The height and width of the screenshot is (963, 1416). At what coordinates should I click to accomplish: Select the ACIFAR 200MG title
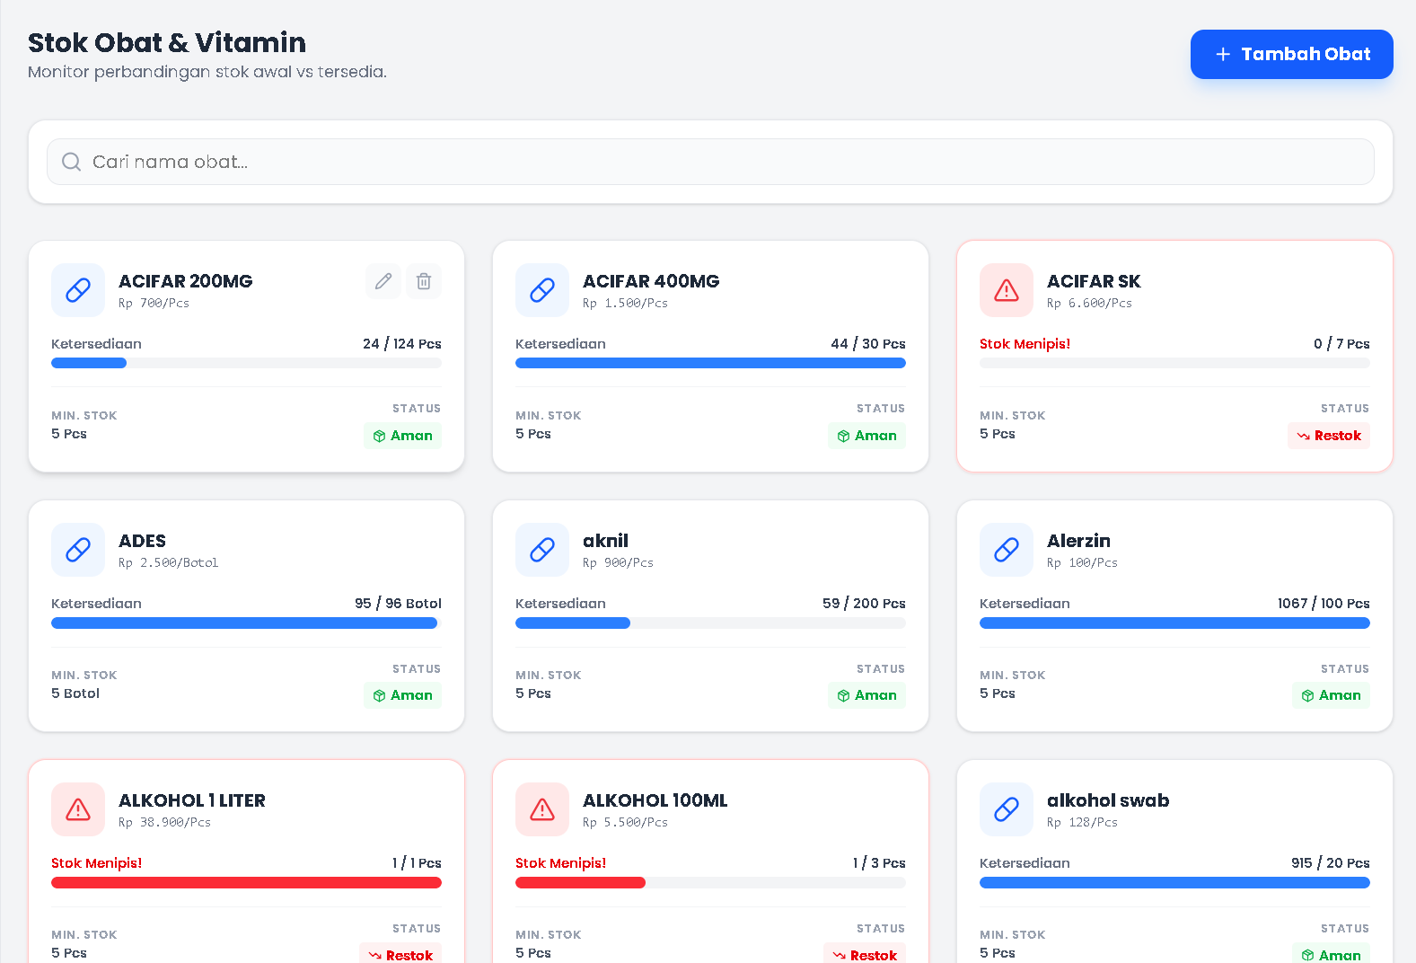pyautogui.click(x=186, y=281)
